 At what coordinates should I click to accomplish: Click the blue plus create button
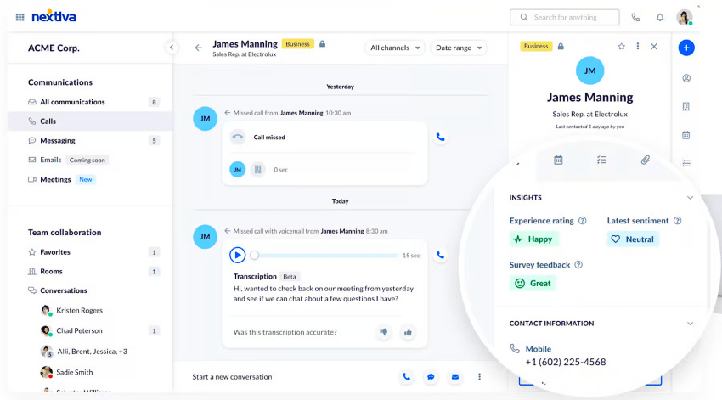(686, 48)
